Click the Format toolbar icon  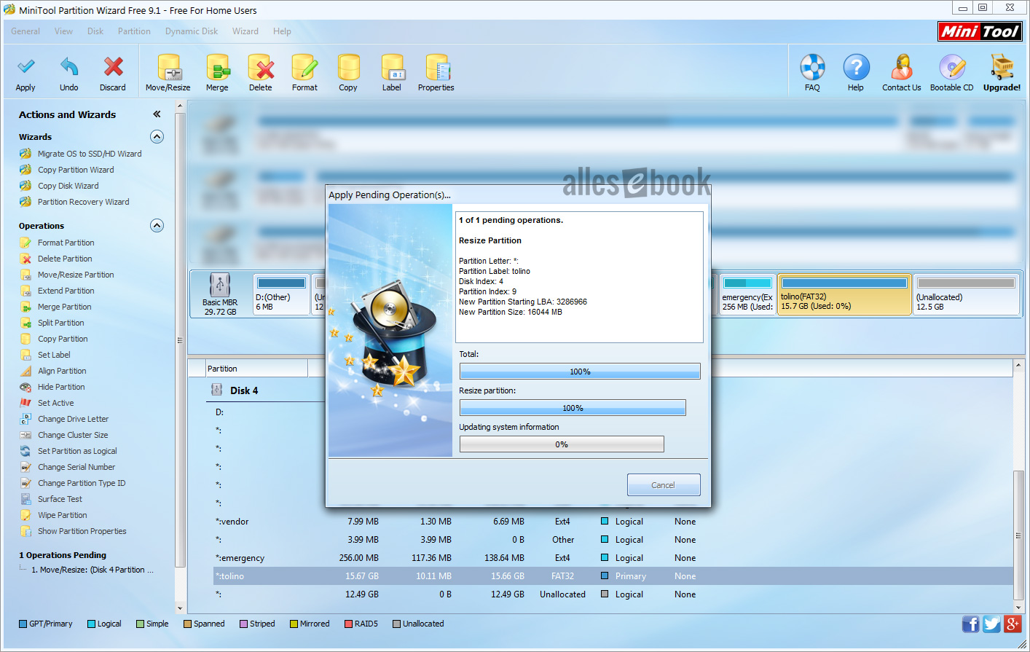304,67
